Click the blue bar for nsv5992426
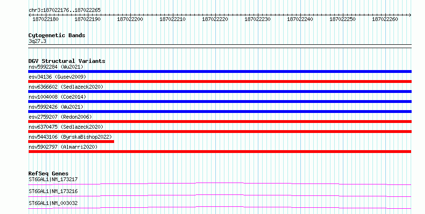Viewport: 425px width, 214px height. click(220, 112)
